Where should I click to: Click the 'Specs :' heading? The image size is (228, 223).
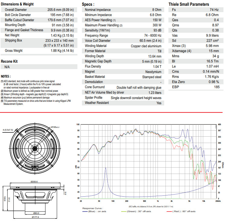click(x=88, y=4)
